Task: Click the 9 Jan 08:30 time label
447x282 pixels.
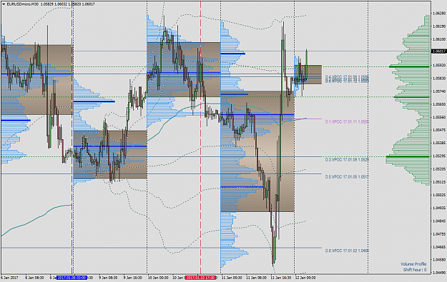Action: click(108, 278)
